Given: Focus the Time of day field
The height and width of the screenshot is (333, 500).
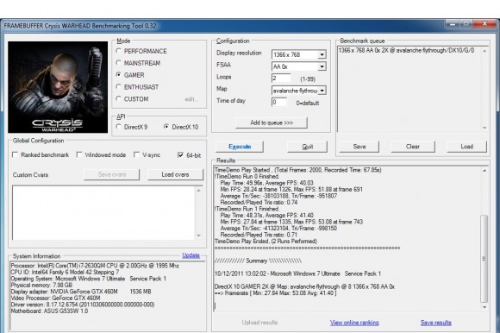Looking at the screenshot, I should (x=279, y=103).
